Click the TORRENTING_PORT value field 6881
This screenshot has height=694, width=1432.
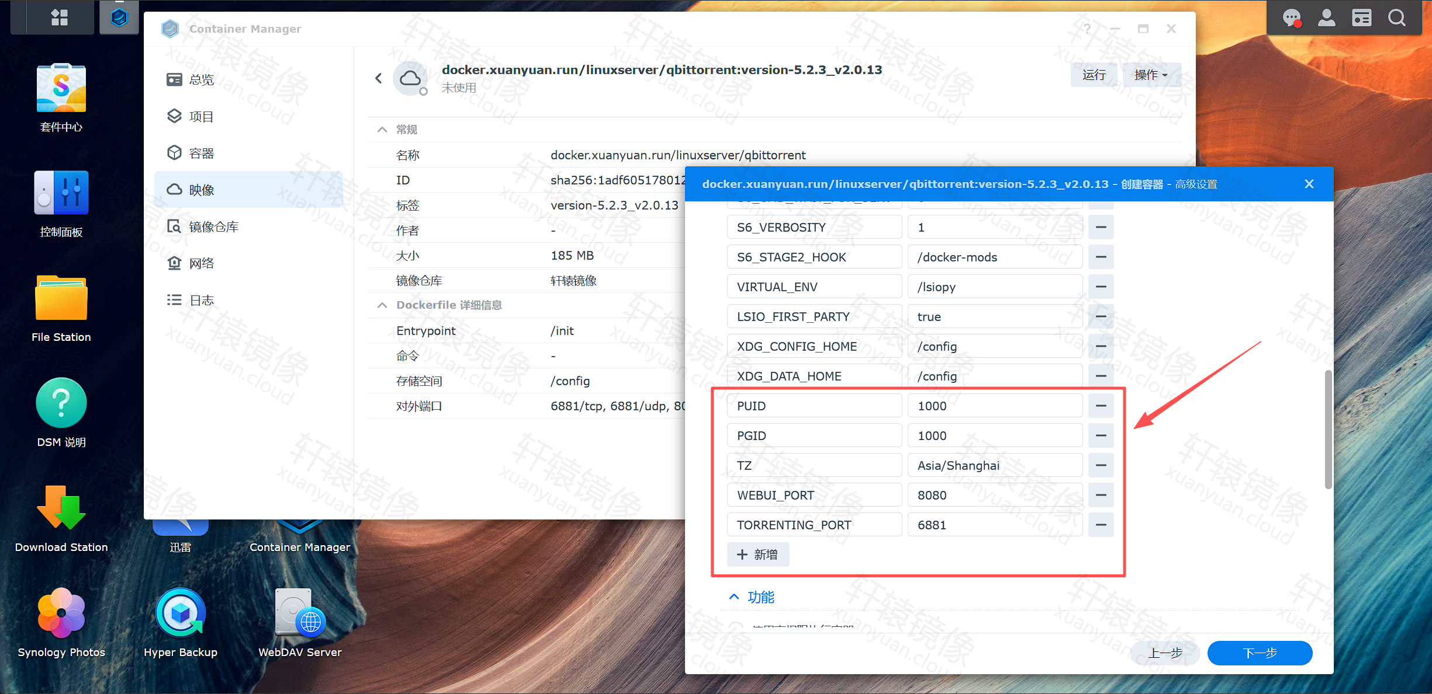pos(995,525)
